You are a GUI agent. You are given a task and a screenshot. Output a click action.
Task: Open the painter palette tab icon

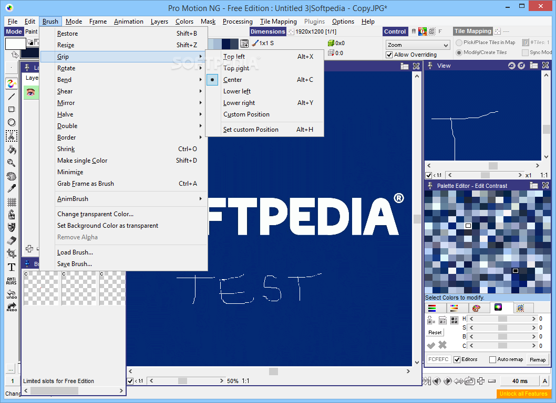476,308
